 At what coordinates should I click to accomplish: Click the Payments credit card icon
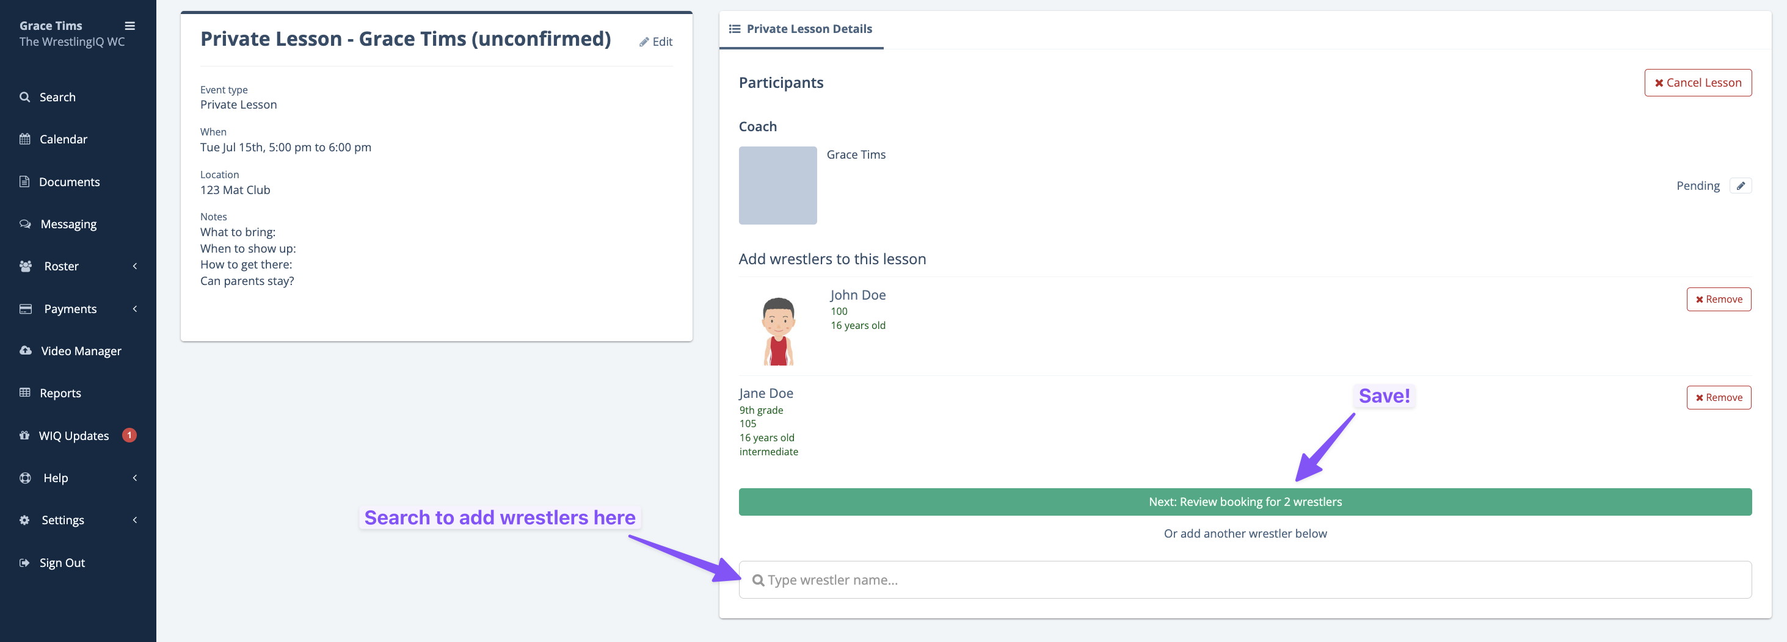tap(26, 309)
